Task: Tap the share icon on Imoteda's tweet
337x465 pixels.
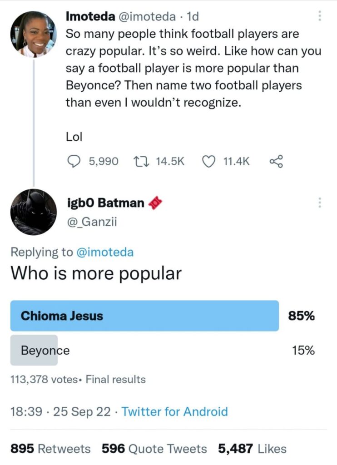Action: [276, 161]
